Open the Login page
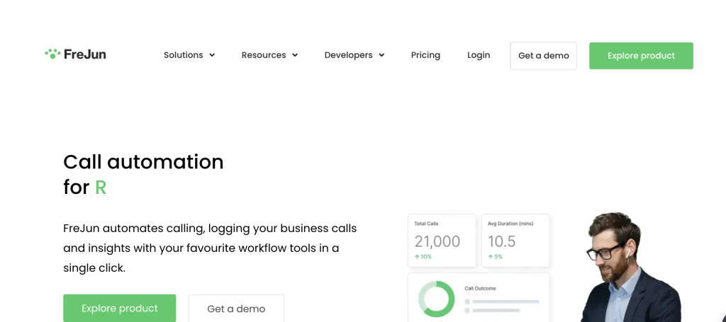This screenshot has width=726, height=322. (479, 55)
